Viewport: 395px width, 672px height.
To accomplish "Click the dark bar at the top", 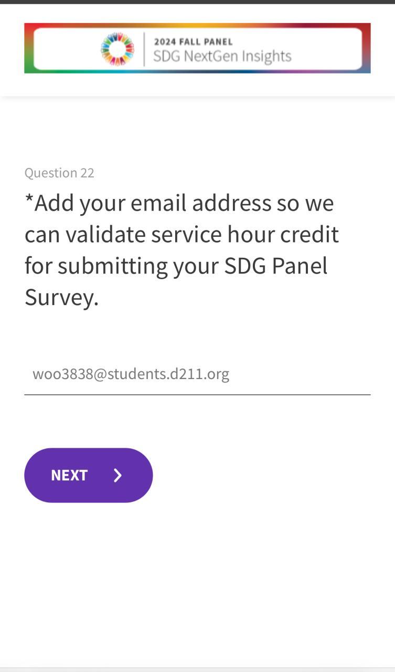I will coord(197,2).
